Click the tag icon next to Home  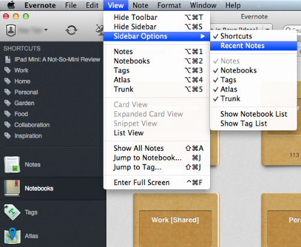8,81
